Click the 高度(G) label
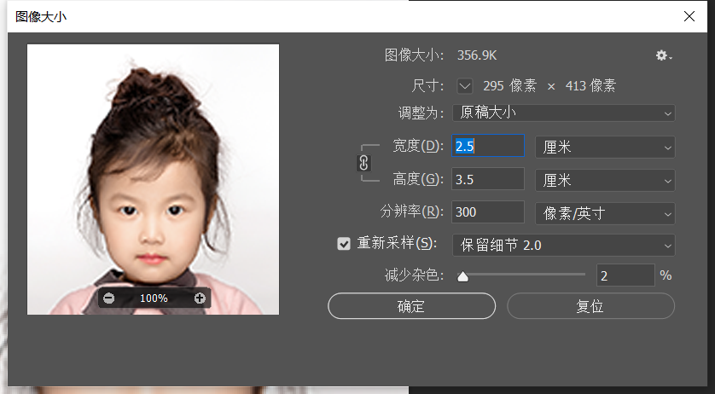 pos(418,179)
